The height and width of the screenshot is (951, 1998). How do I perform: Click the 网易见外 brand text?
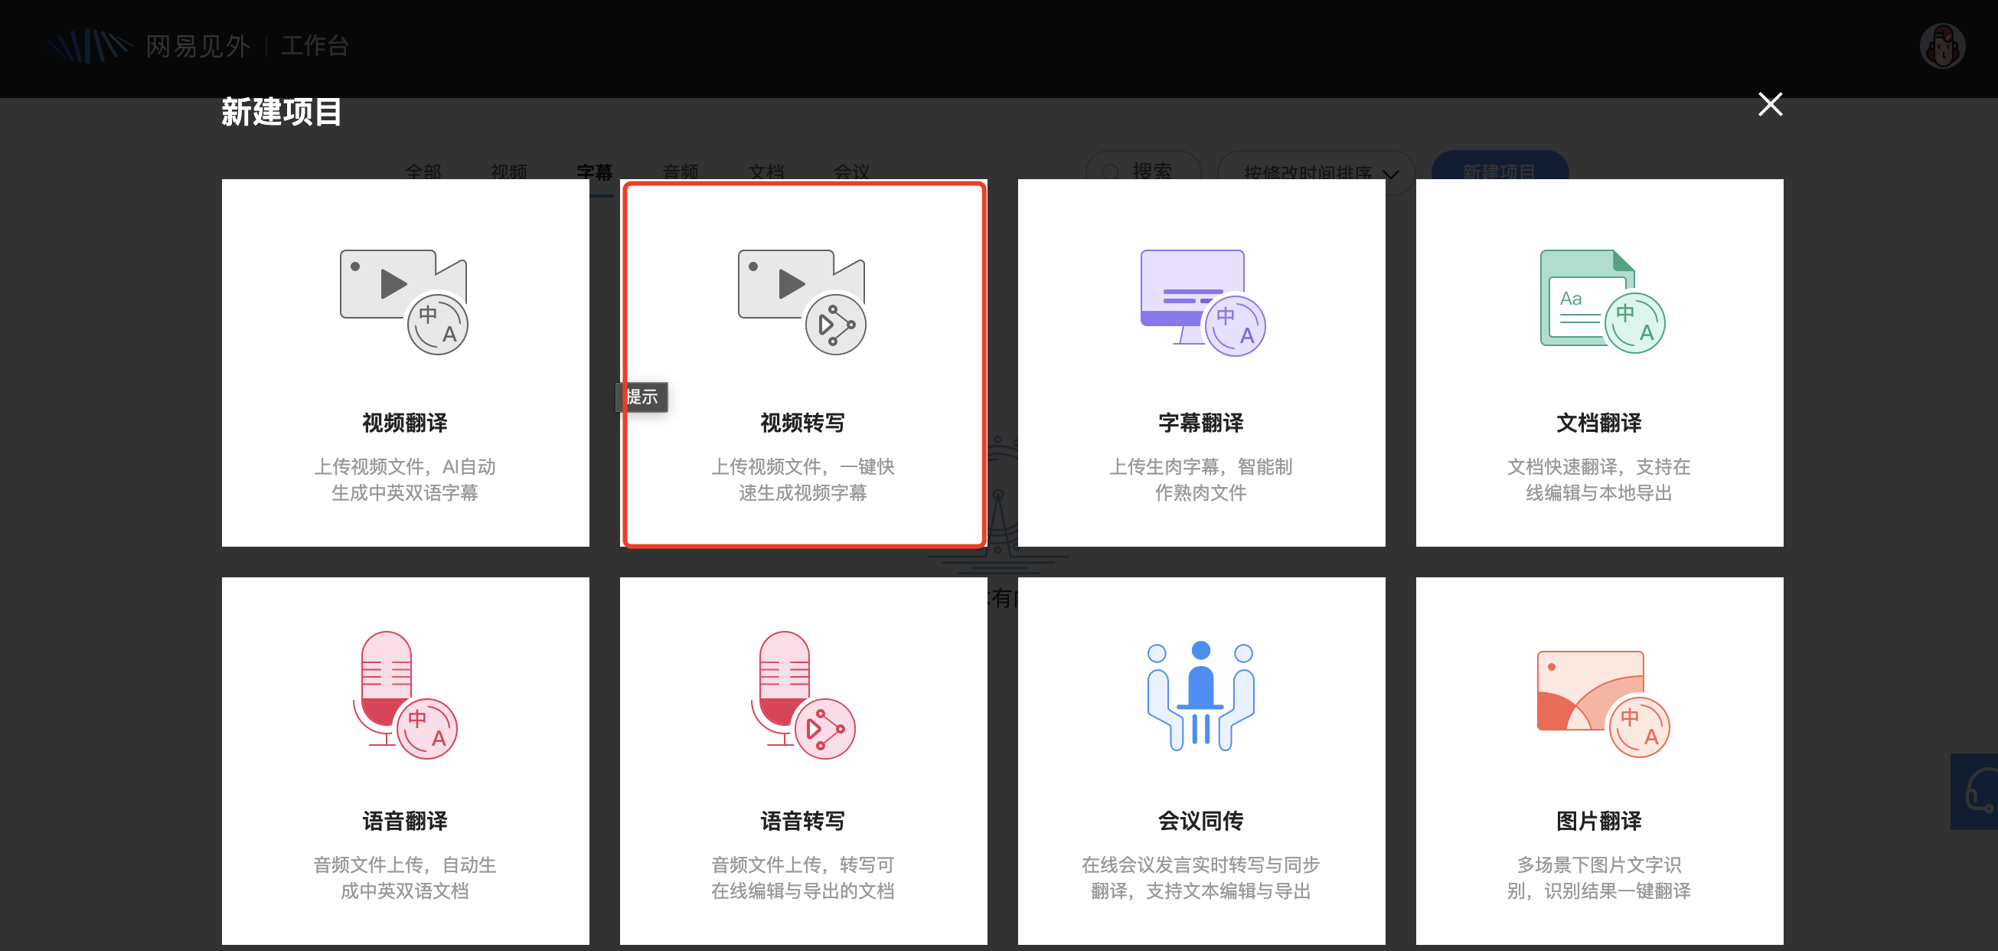click(x=198, y=46)
